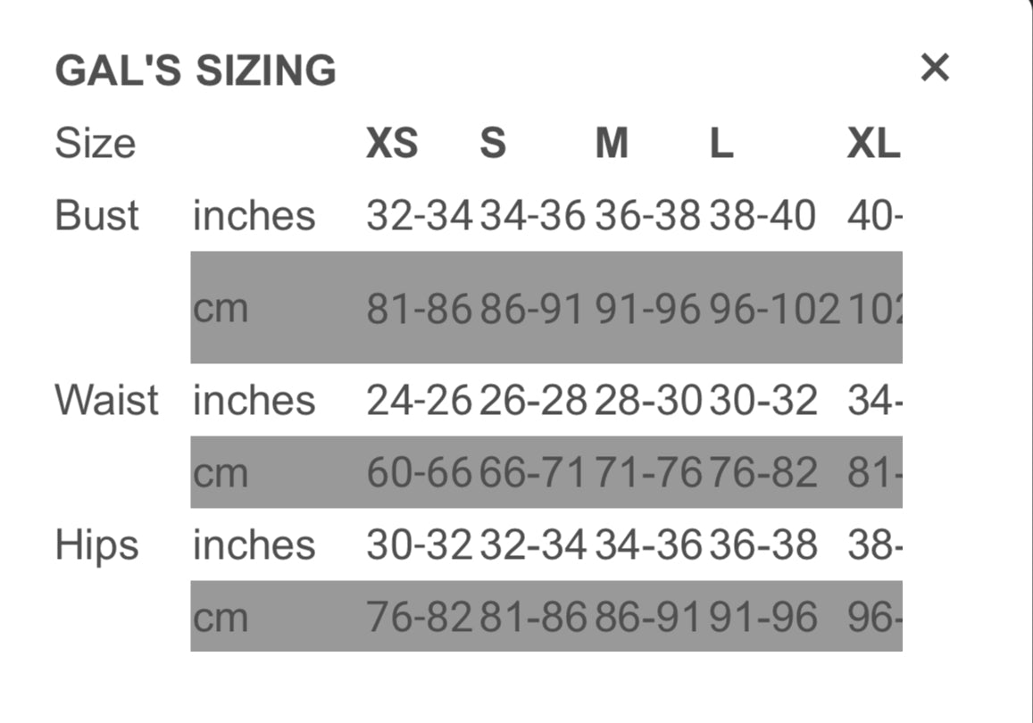Click Waist cm value 66-71

[533, 473]
